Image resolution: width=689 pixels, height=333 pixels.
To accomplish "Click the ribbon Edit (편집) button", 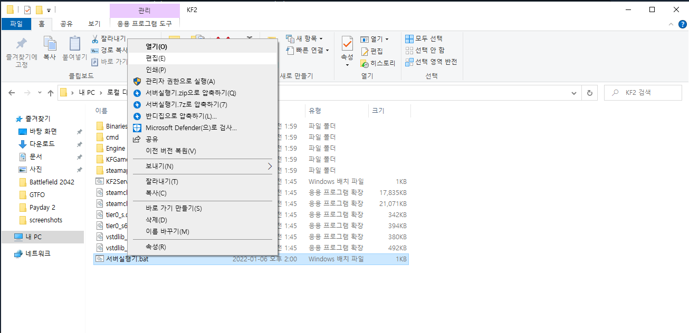I will pyautogui.click(x=371, y=51).
